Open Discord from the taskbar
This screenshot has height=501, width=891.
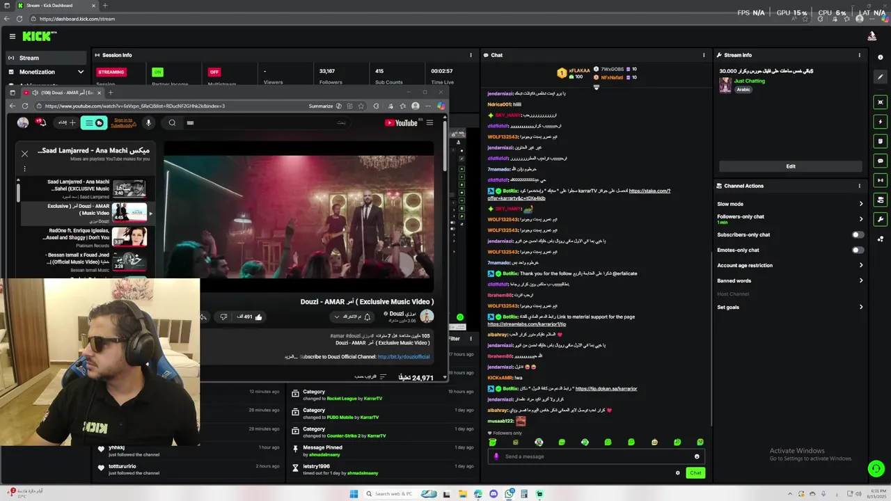pyautogui.click(x=494, y=494)
